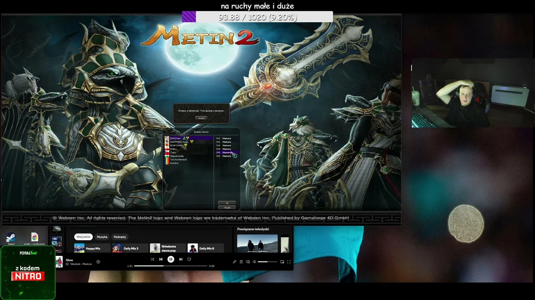Open the Glow album cover in Spotify
This screenshot has width=535, height=300.
pyautogui.click(x=59, y=262)
